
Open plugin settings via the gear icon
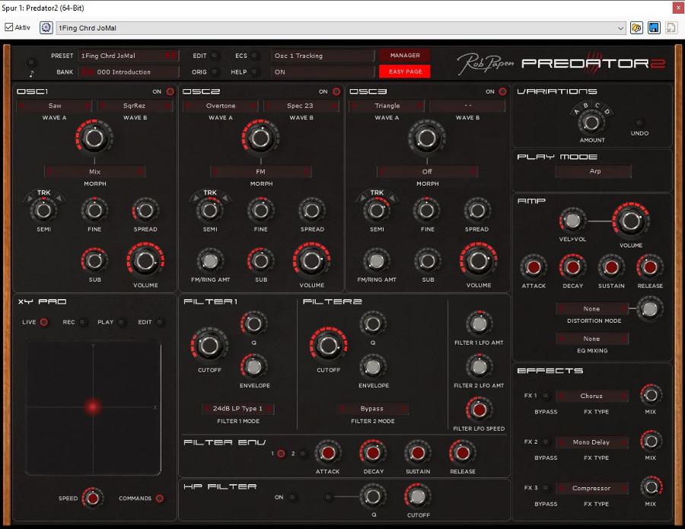(x=46, y=27)
